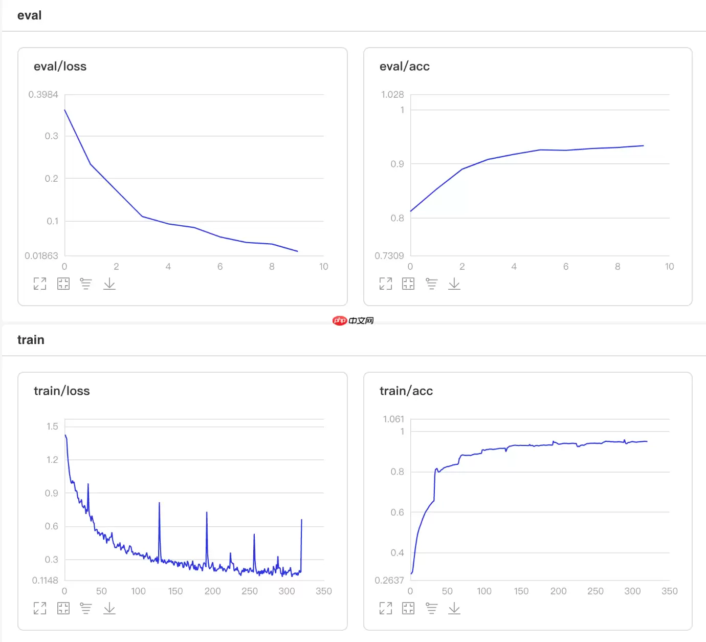Download the train/acc chart data
Image resolution: width=706 pixels, height=642 pixels.
(x=454, y=608)
